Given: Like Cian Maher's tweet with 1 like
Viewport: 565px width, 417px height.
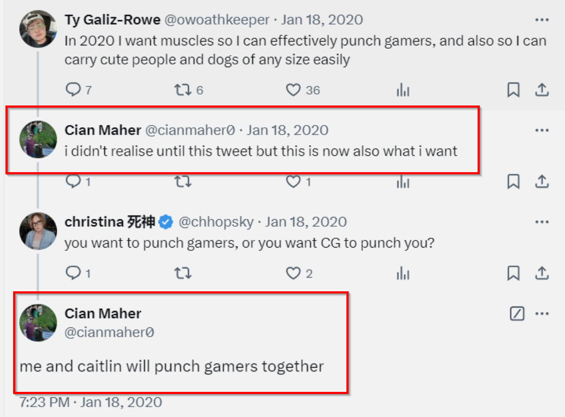Looking at the screenshot, I should click(x=294, y=181).
